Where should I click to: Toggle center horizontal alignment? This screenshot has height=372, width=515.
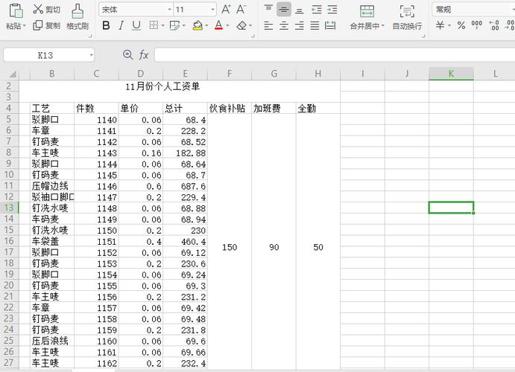click(x=284, y=25)
